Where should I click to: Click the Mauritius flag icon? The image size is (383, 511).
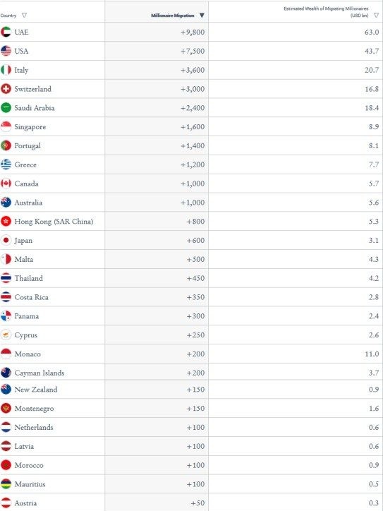click(x=6, y=483)
